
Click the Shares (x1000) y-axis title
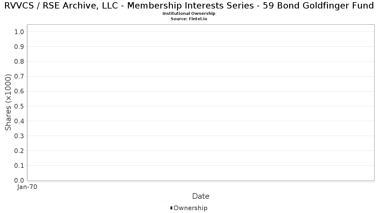8,102
